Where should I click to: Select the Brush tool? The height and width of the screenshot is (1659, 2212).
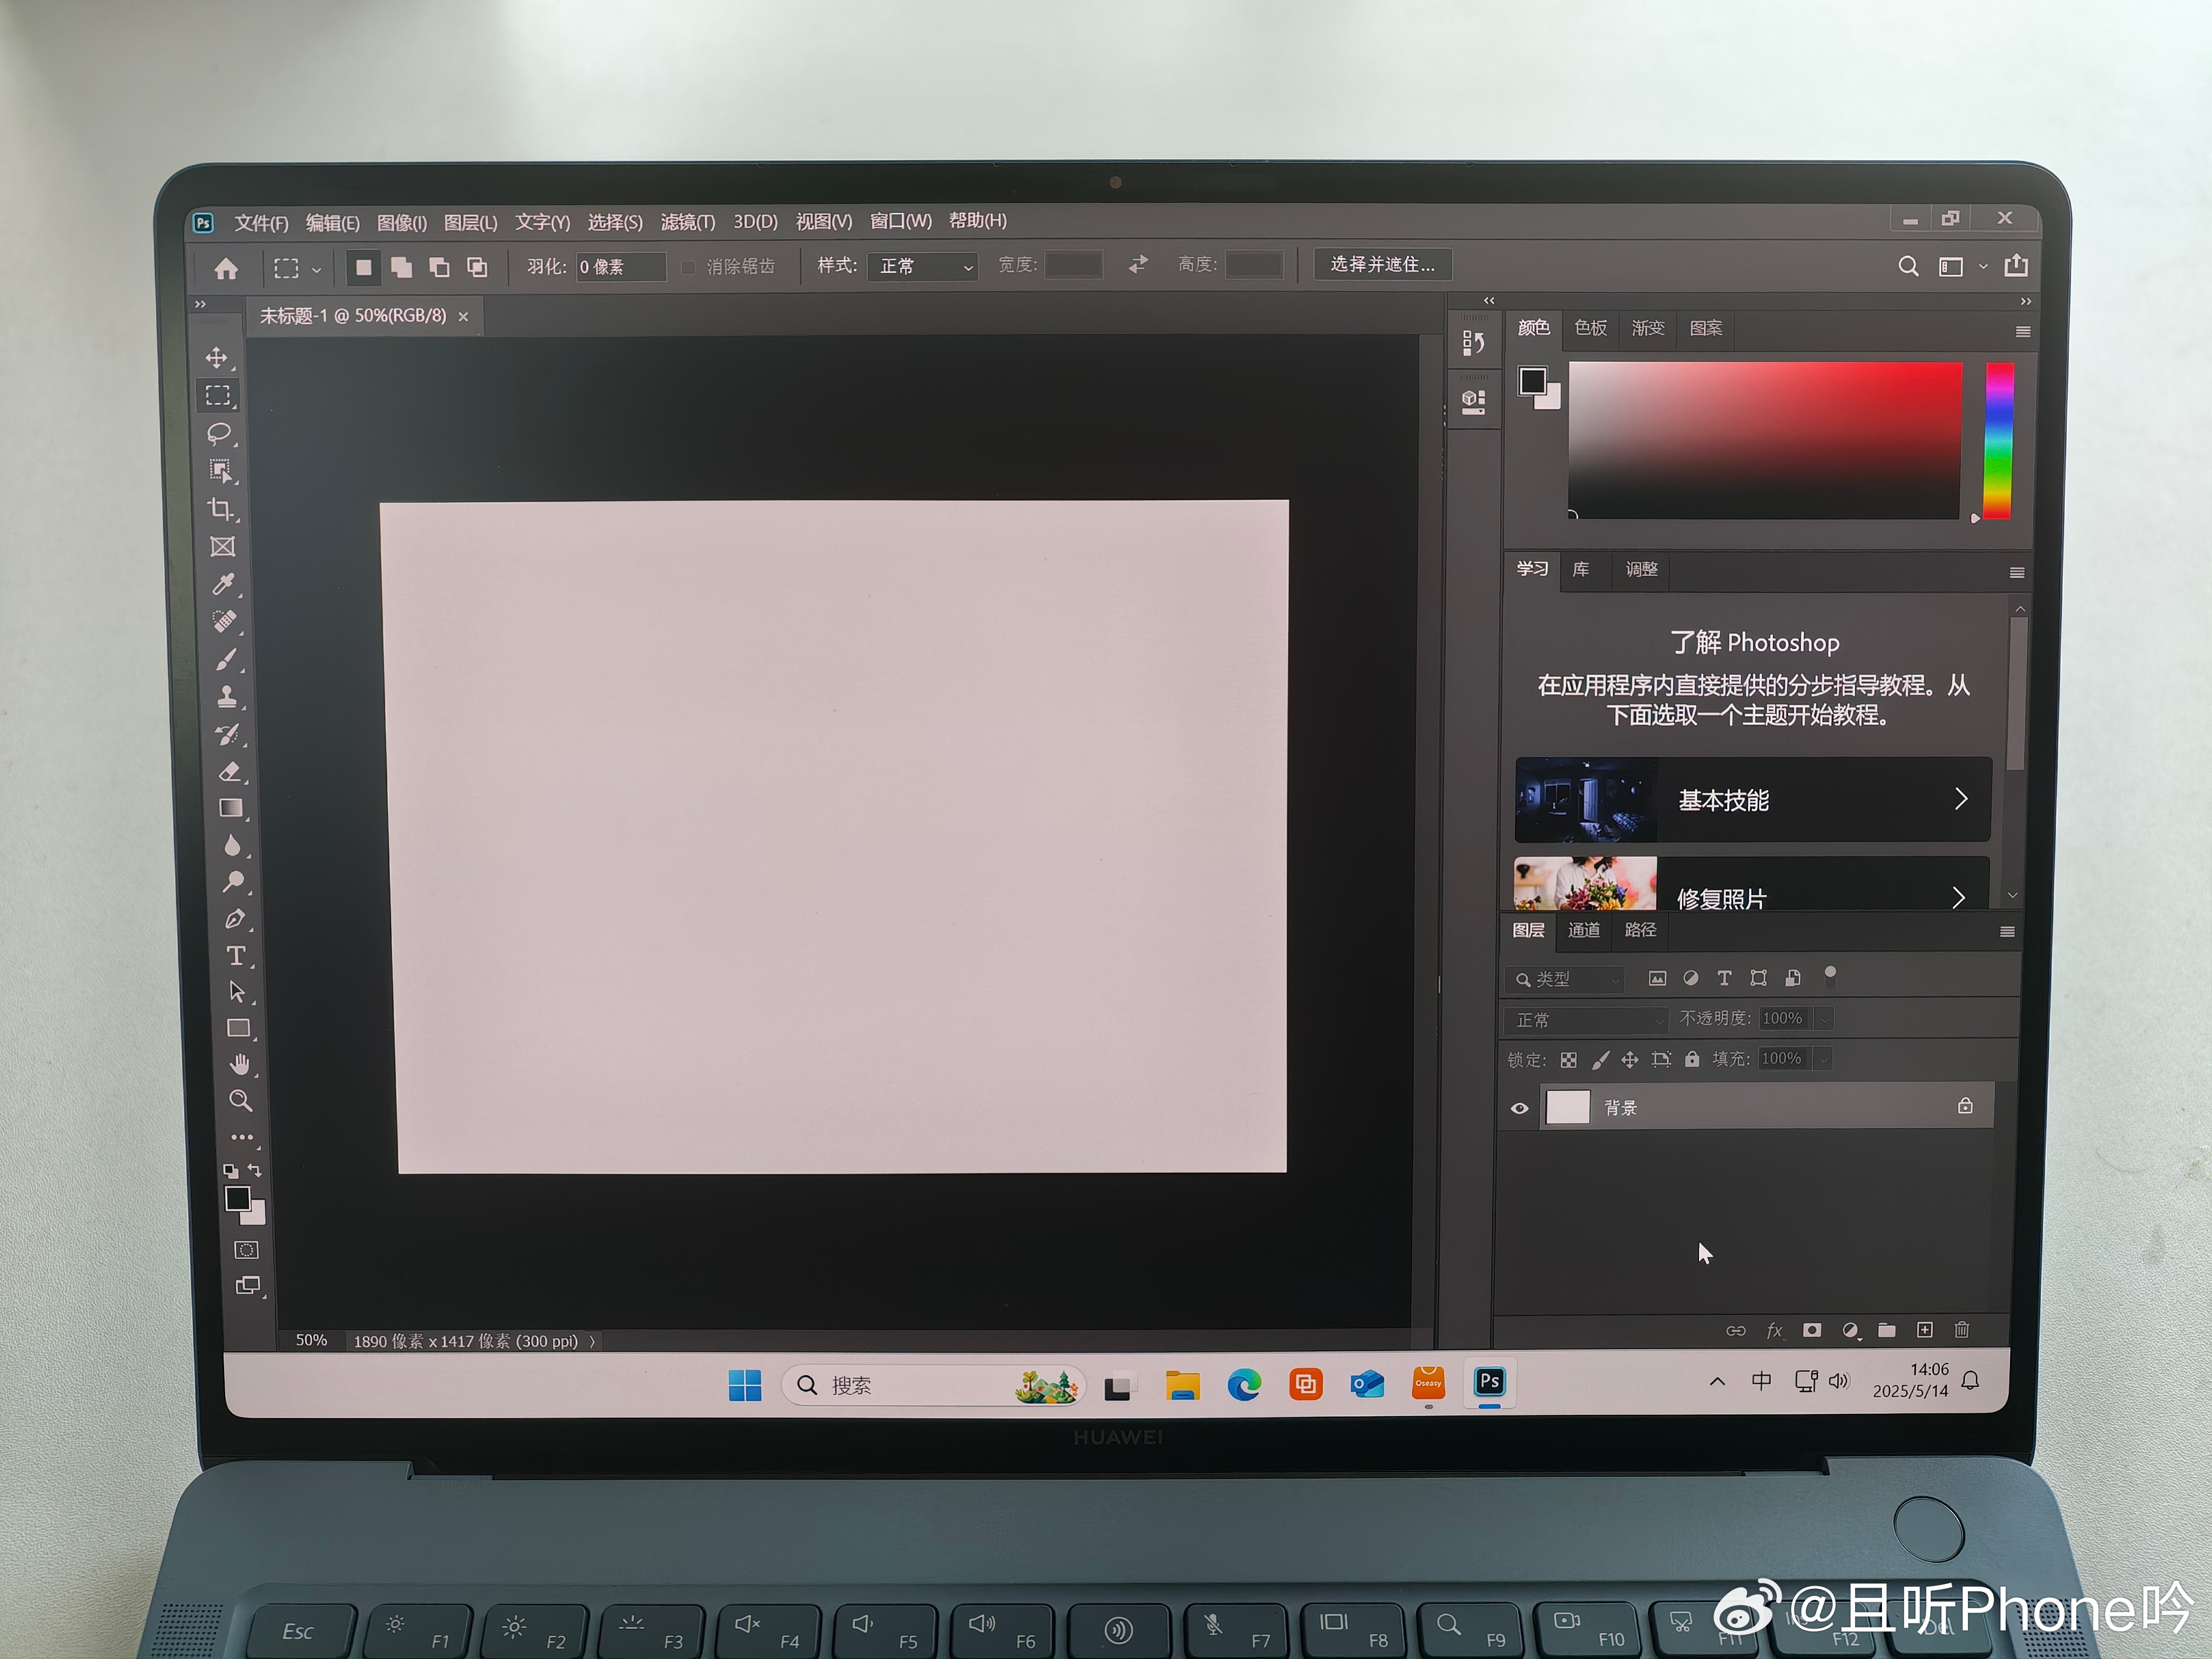pos(227,659)
